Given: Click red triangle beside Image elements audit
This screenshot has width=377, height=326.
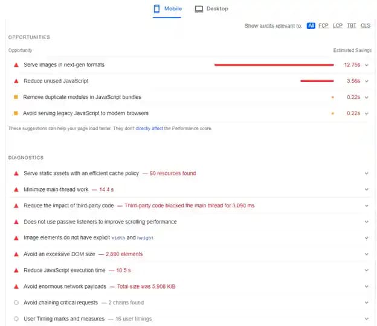Looking at the screenshot, I should click(x=16, y=238).
